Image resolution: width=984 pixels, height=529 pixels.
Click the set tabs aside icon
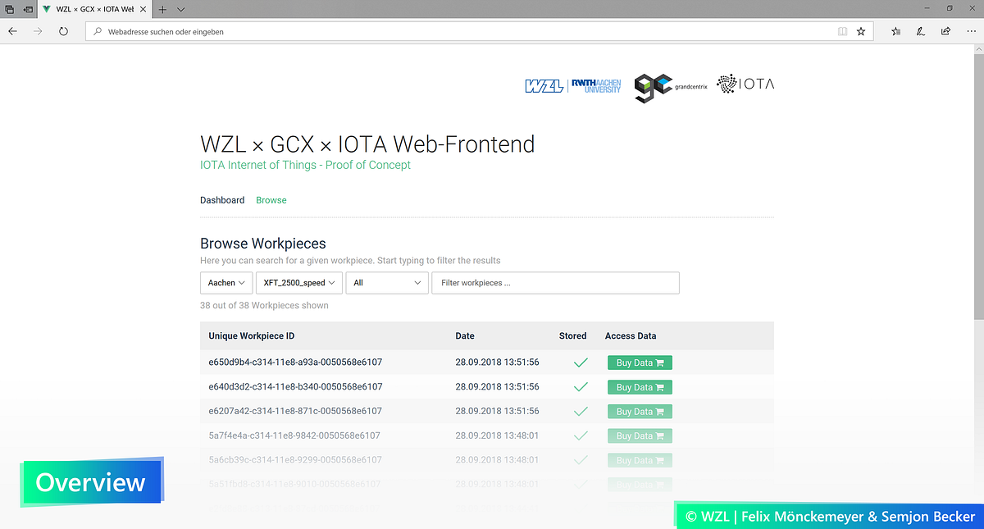tap(28, 9)
